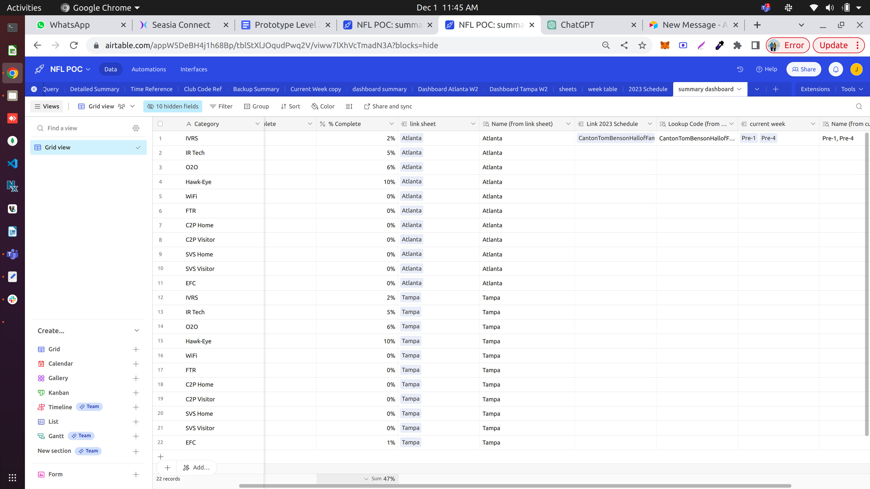Click the Share button
The image size is (870, 489).
point(803,69)
